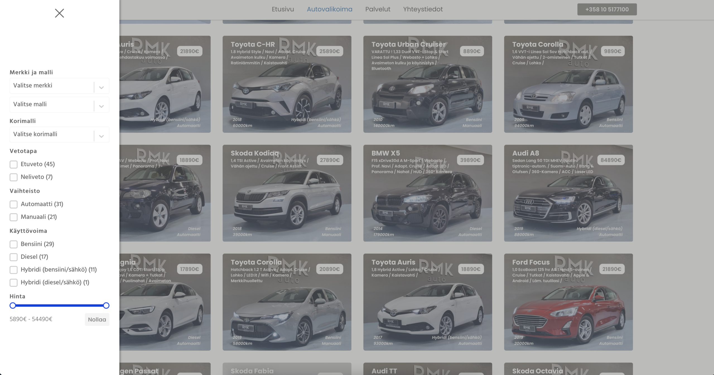This screenshot has height=375, width=714.
Task: Select Hybridi (diesel/sähkö) (1) checkbox
Action: 14,283
